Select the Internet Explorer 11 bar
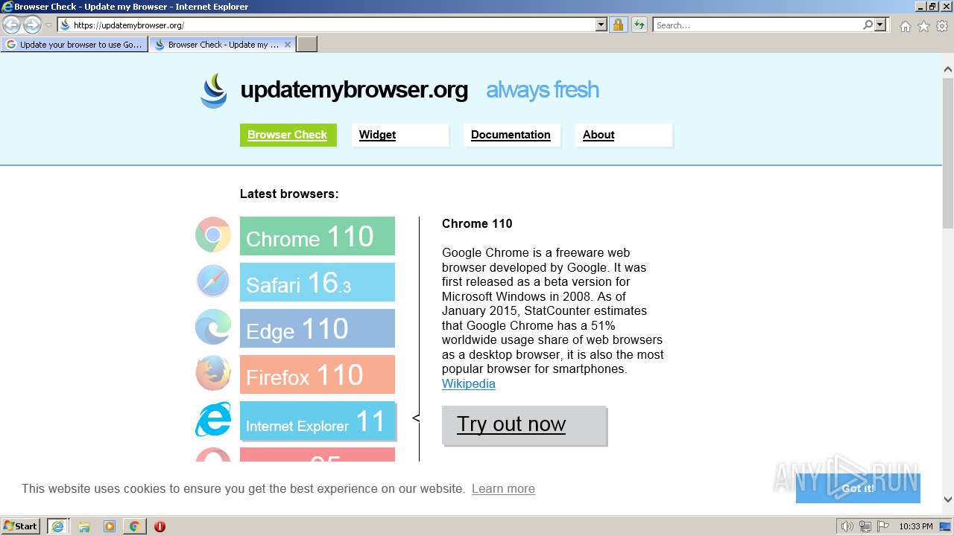The height and width of the screenshot is (536, 954). point(318,421)
